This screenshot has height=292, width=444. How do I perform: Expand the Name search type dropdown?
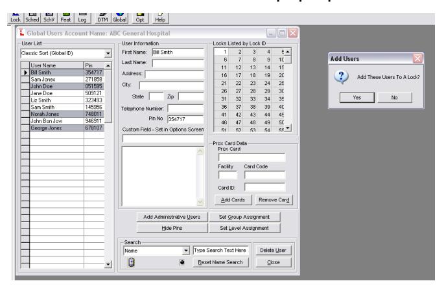point(186,251)
